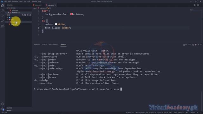Open the Run and Debug view

pyautogui.click(x=3, y=21)
